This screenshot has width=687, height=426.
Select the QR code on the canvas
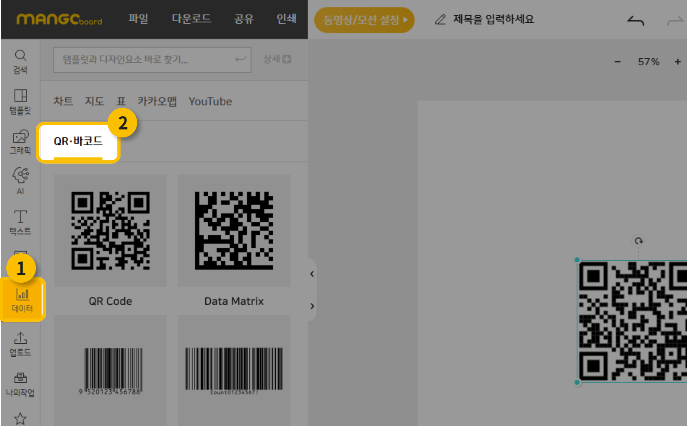tap(632, 321)
